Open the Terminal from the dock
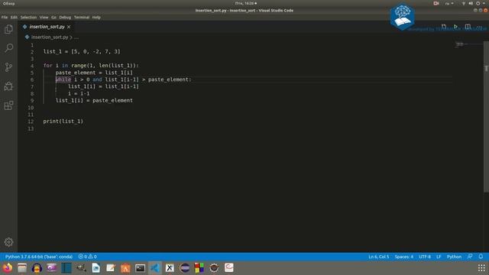 [x=140, y=267]
